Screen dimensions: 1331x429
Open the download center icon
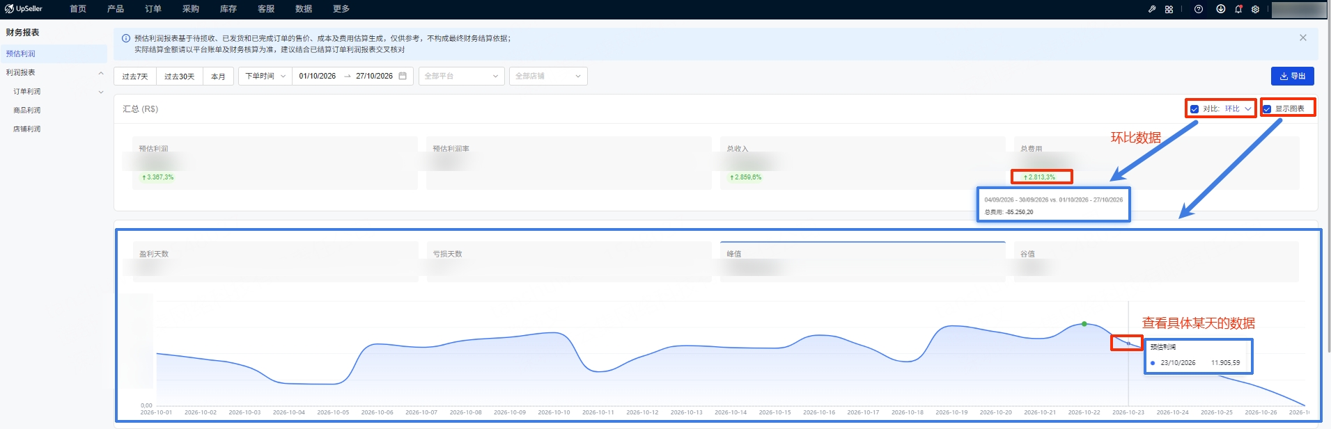1221,9
